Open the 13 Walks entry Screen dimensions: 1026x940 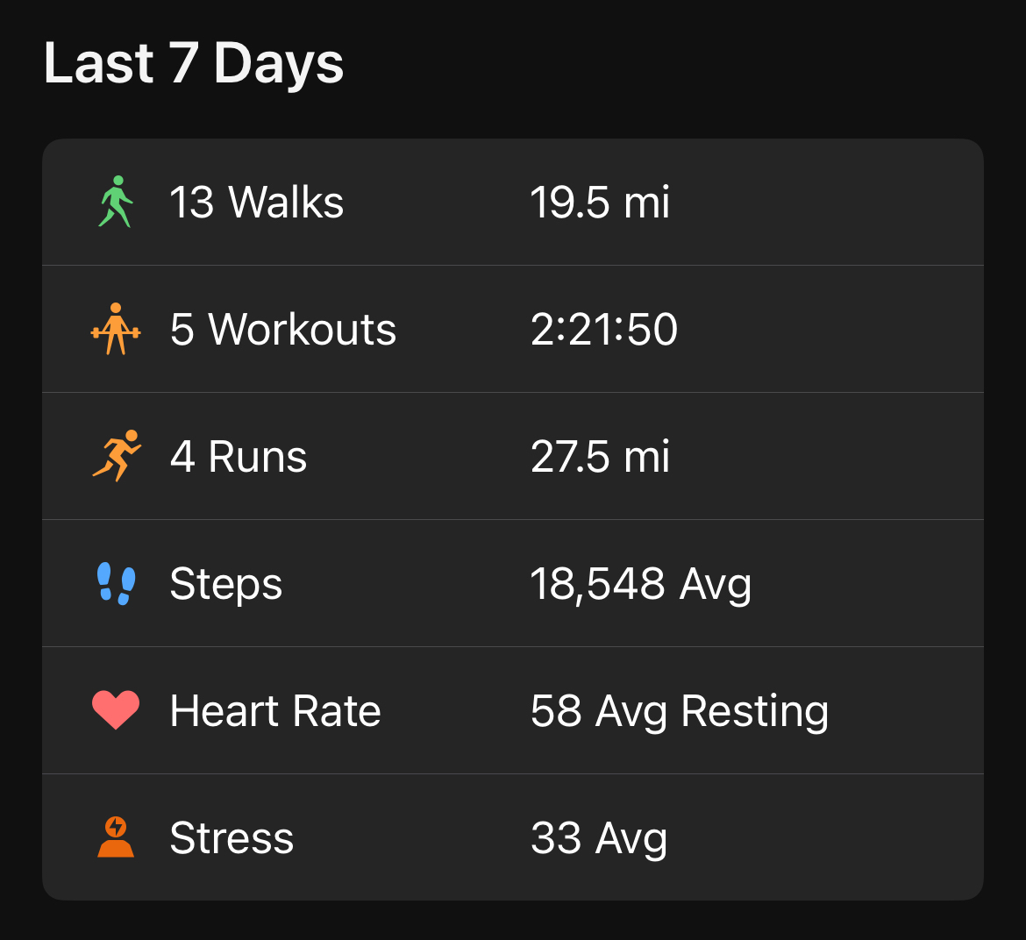pyautogui.click(x=256, y=203)
